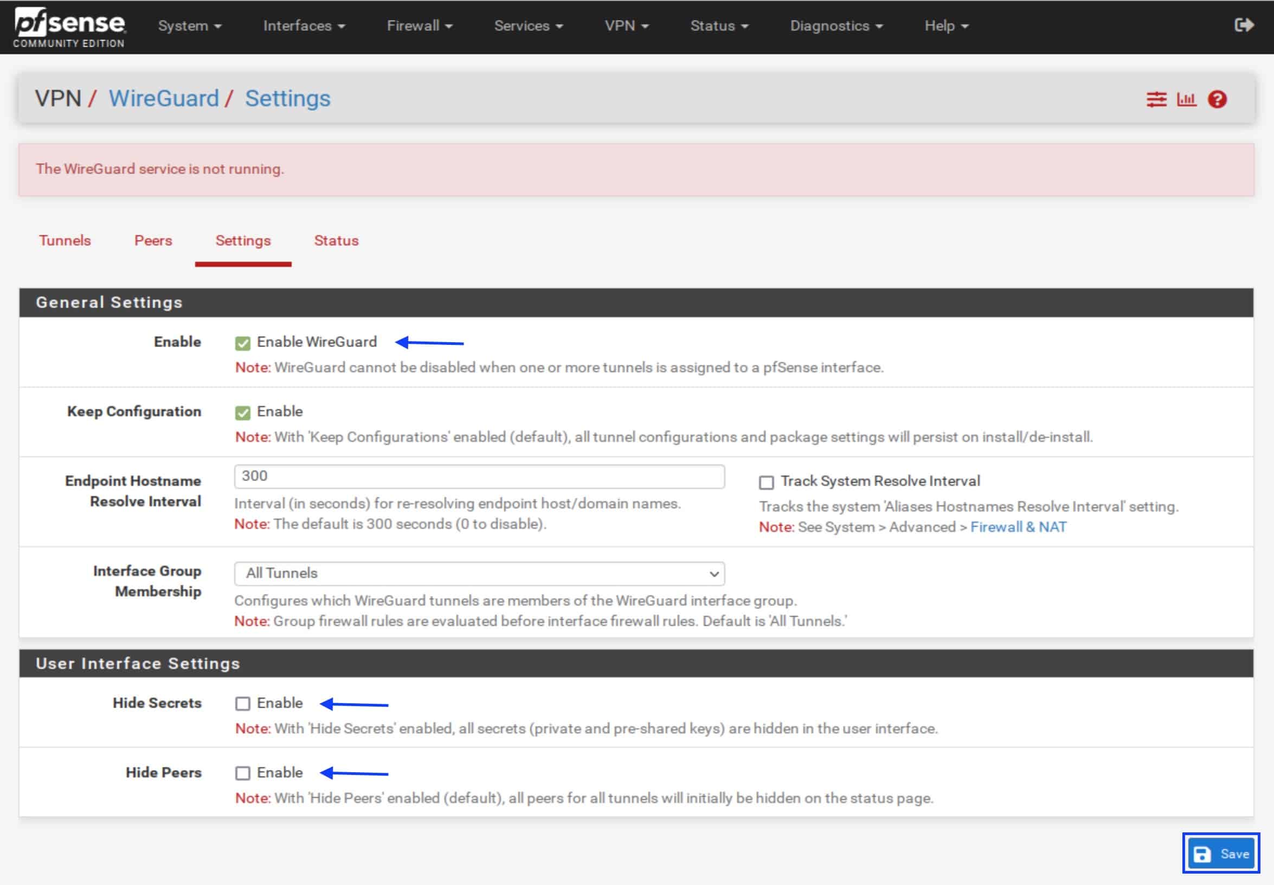Click the 'WireGuard service is not running' alert

(x=636, y=169)
